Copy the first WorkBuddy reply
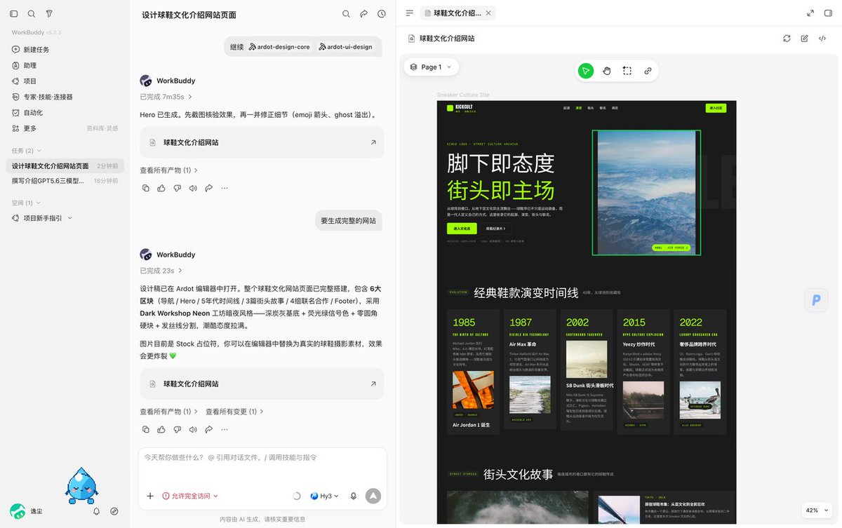Screen dimensions: 842x528 click(145, 188)
